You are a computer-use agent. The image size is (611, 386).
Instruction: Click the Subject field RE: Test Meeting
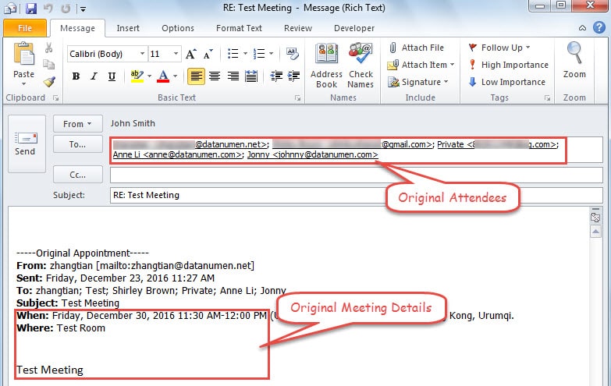[x=356, y=195]
